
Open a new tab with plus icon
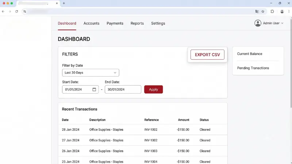(x=64, y=3)
